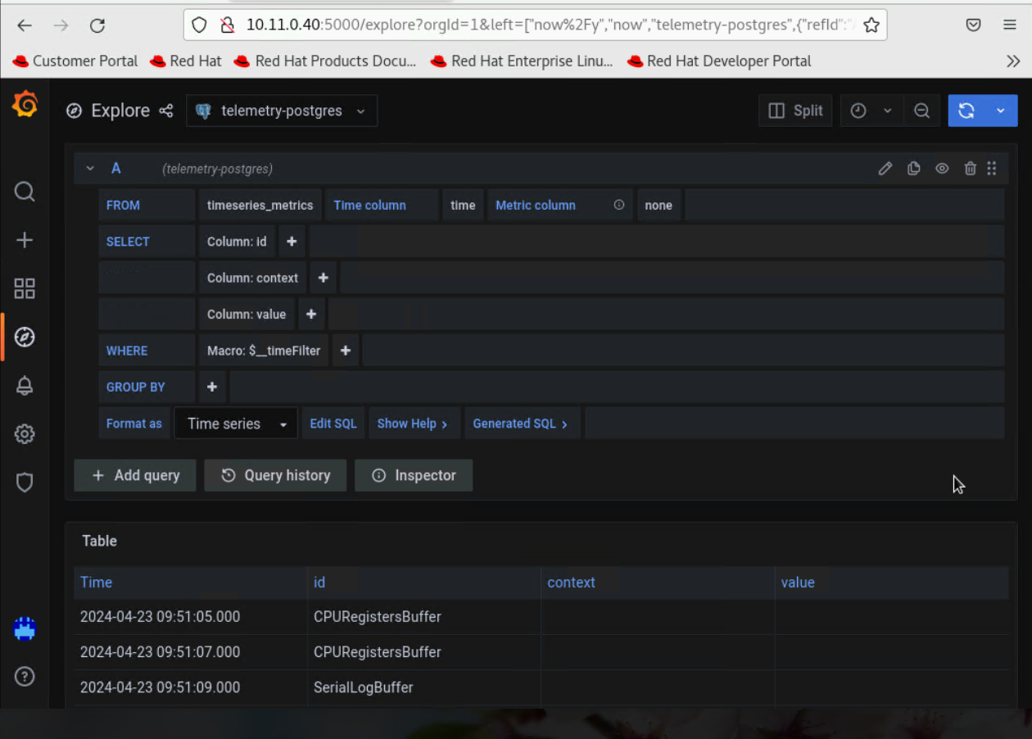This screenshot has width=1032, height=739.
Task: Duplicate query A with the copy icon
Action: (914, 169)
